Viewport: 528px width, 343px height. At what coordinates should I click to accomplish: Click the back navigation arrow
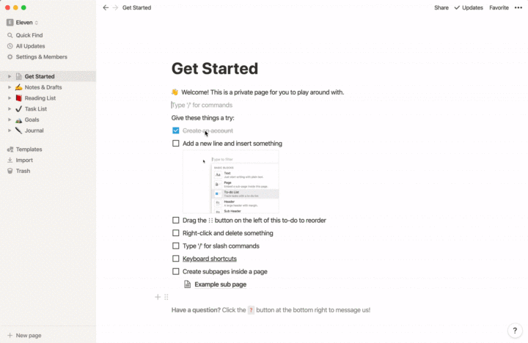(x=106, y=7)
